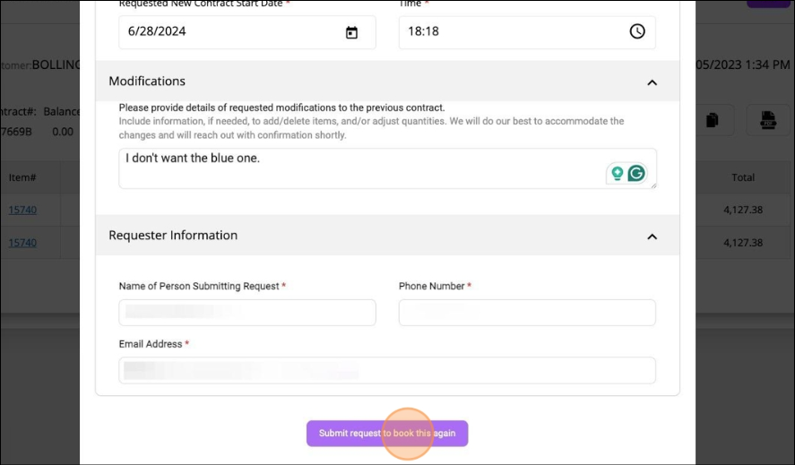
Task: Open second item 15740 link
Action: [x=22, y=243]
